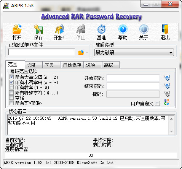Tick the 用户自定义 checkbox
Viewport: 182px width, 169px height.
157,103
